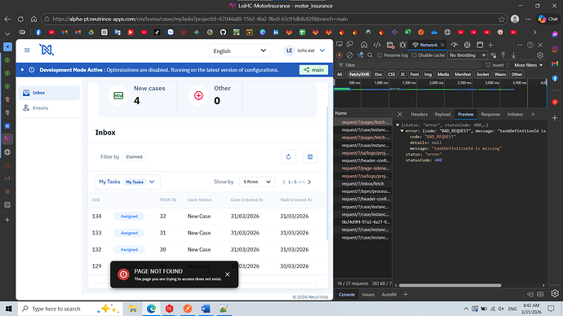Toggle the network filter bar icon
563x316 pixels.
click(x=360, y=55)
